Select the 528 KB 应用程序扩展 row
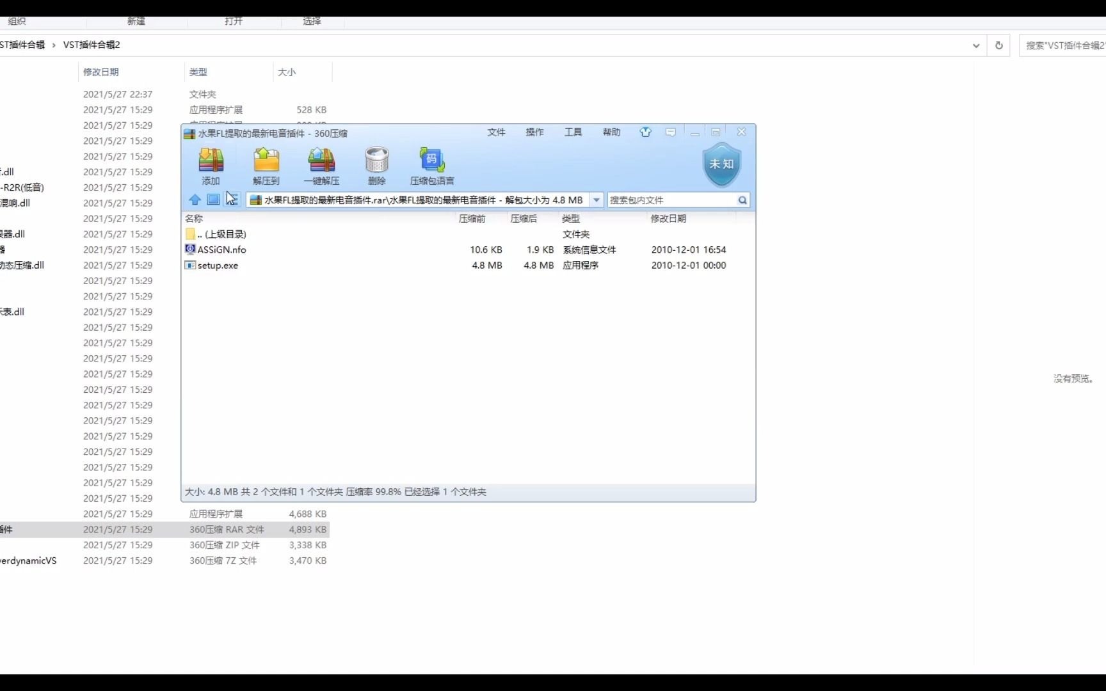This screenshot has height=691, width=1106. pos(164,109)
